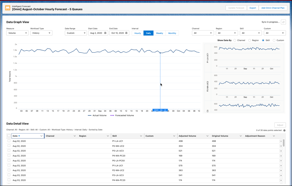Viewport: 292px width, 186px height.
Task: Click the 2020-09-25 date marker on chart
Action: (x=160, y=110)
